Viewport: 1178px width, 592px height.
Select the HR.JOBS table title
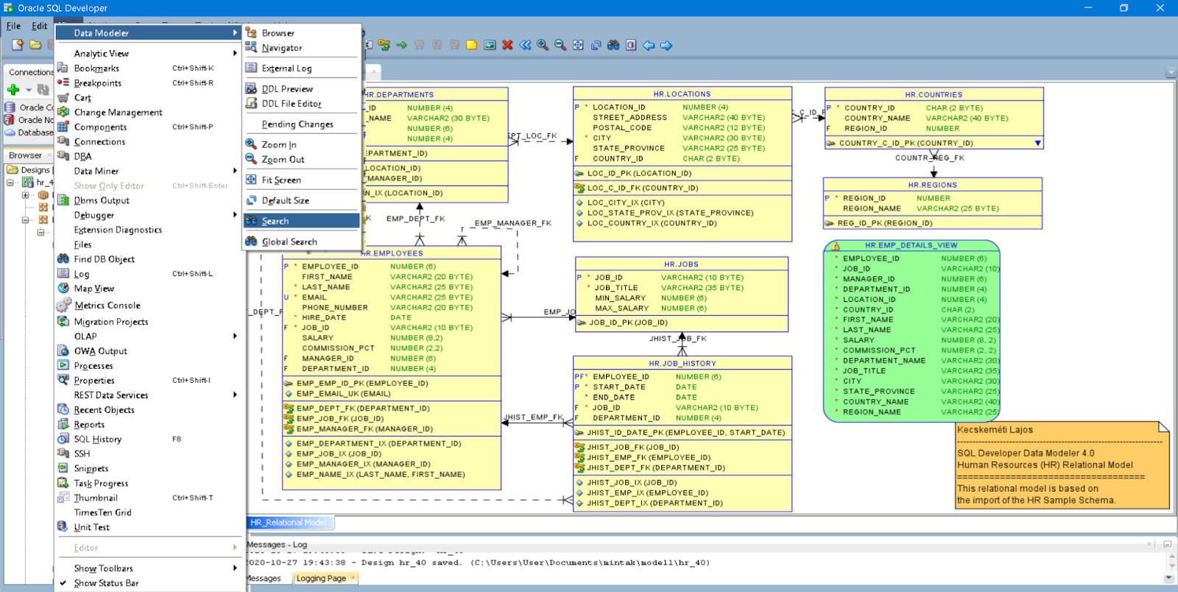[682, 264]
